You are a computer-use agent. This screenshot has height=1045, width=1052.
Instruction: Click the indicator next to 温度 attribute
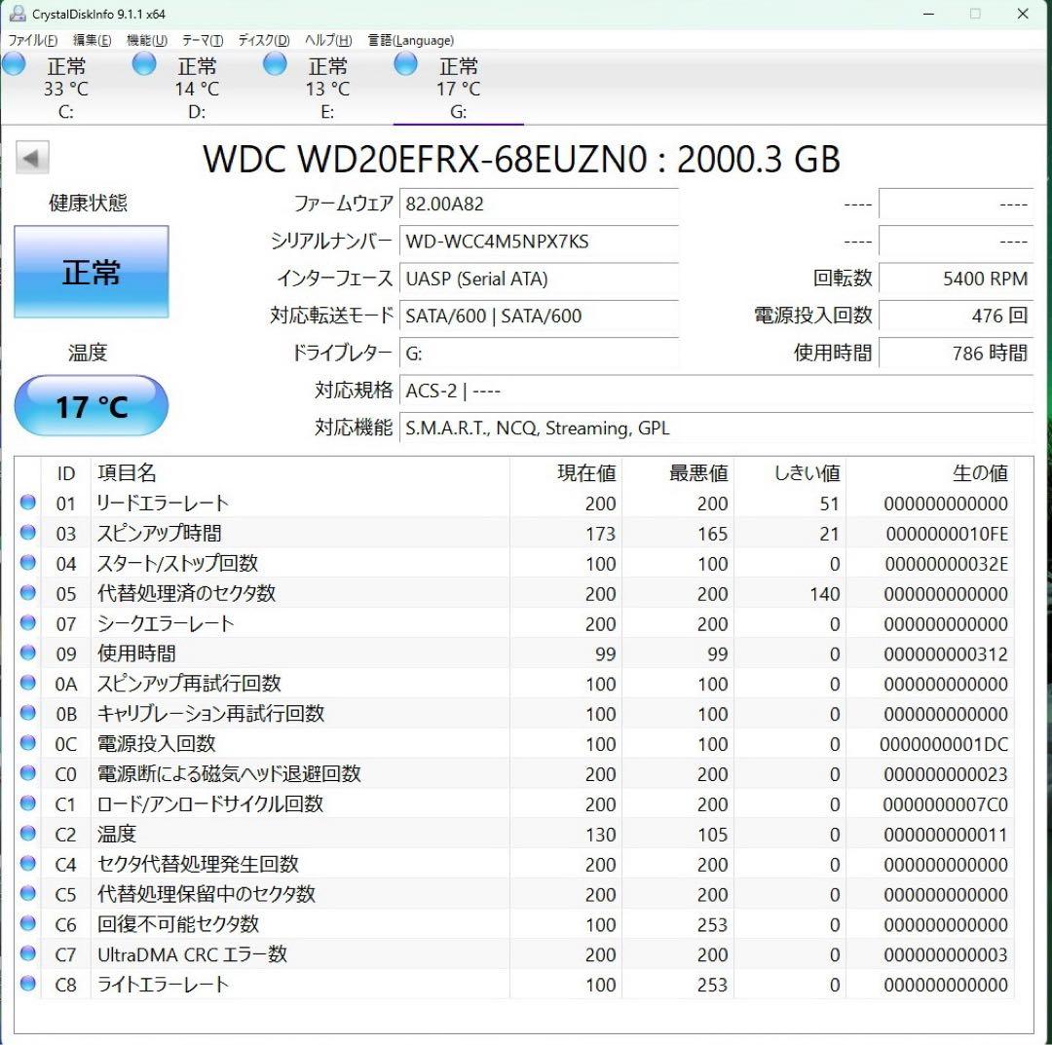[27, 834]
